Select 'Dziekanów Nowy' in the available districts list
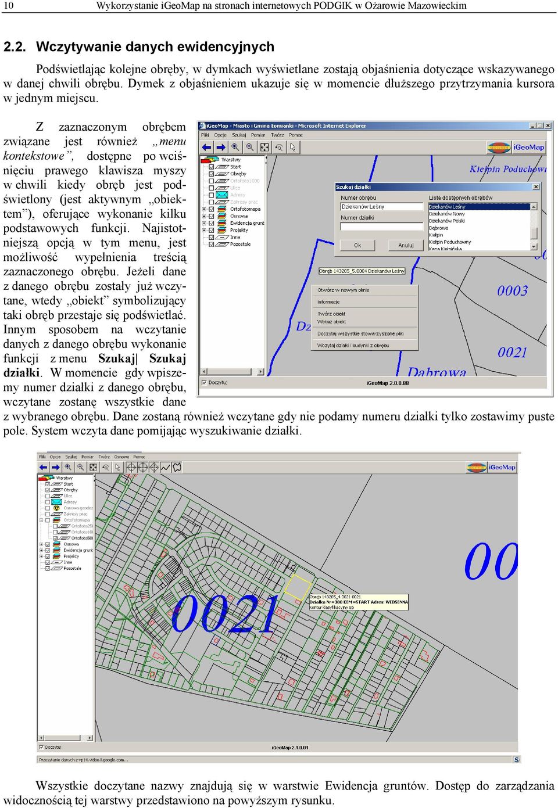Image resolution: width=558 pixels, height=808 pixels. pyautogui.click(x=447, y=214)
